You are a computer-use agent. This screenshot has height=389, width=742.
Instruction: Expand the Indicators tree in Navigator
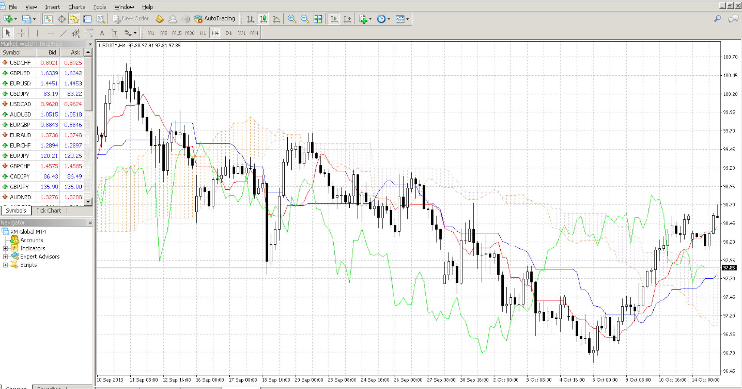[6, 248]
